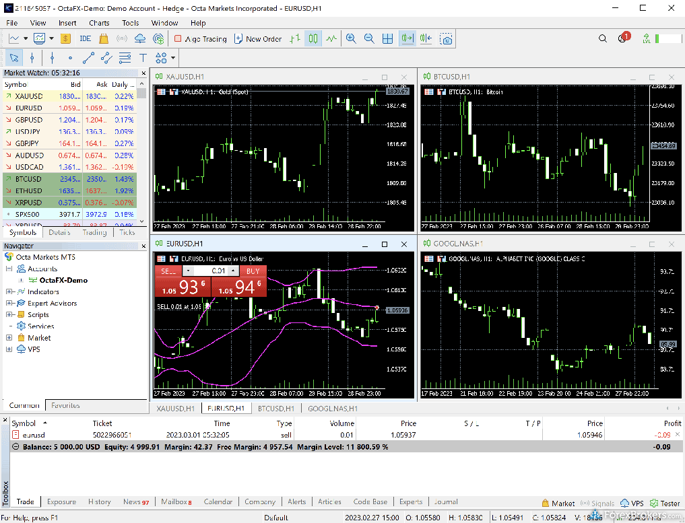The height and width of the screenshot is (523, 685).
Task: Toggle chart shift icon
Action: pyautogui.click(x=426, y=39)
